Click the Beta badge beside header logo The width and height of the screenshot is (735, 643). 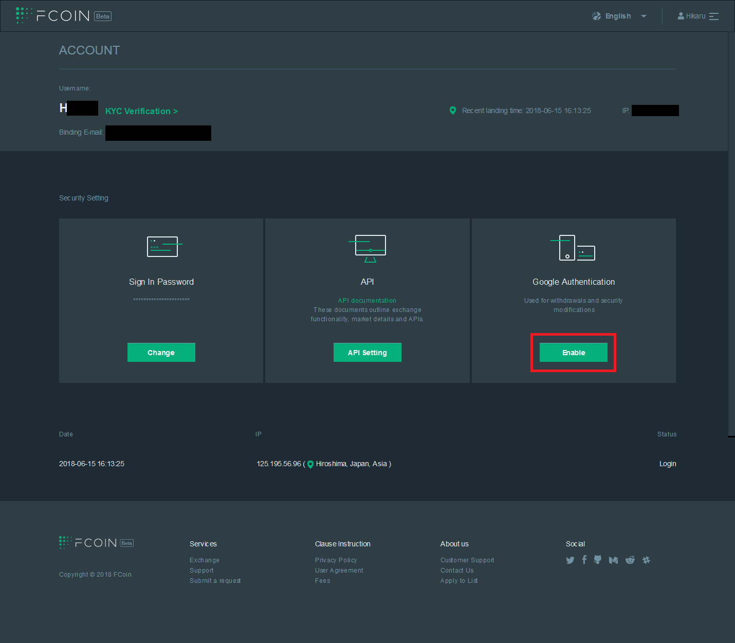coord(103,16)
